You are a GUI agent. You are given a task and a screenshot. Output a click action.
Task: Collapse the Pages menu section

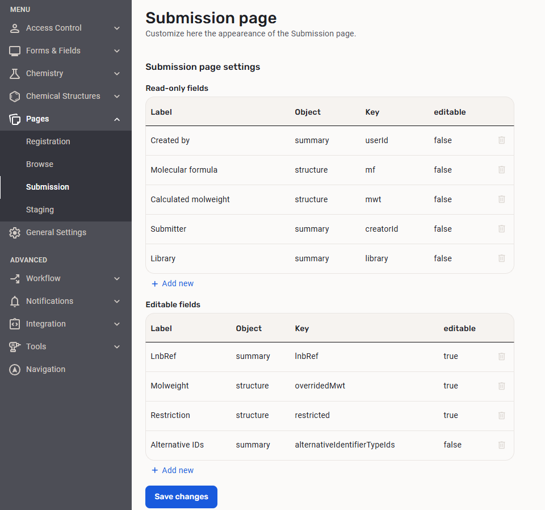[x=117, y=119]
